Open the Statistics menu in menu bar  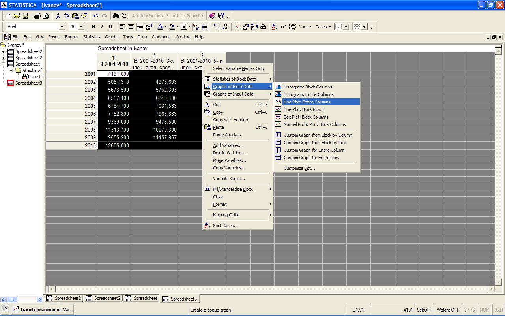pyautogui.click(x=92, y=37)
